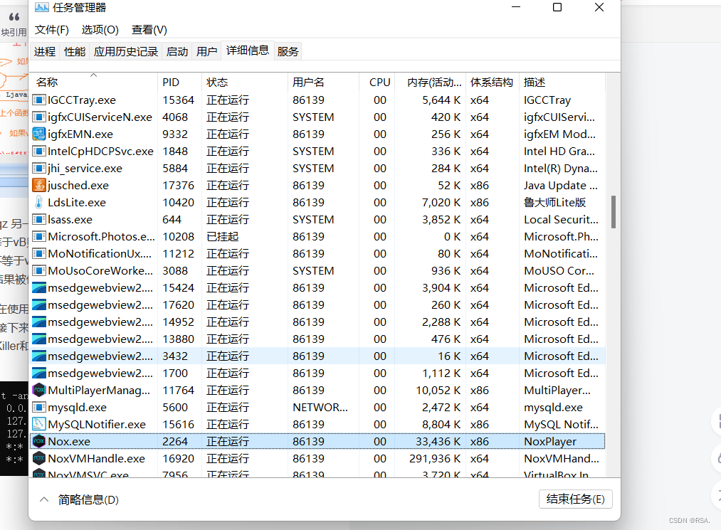Click the 结束任务(E) button
This screenshot has width=721, height=530.
click(x=575, y=499)
